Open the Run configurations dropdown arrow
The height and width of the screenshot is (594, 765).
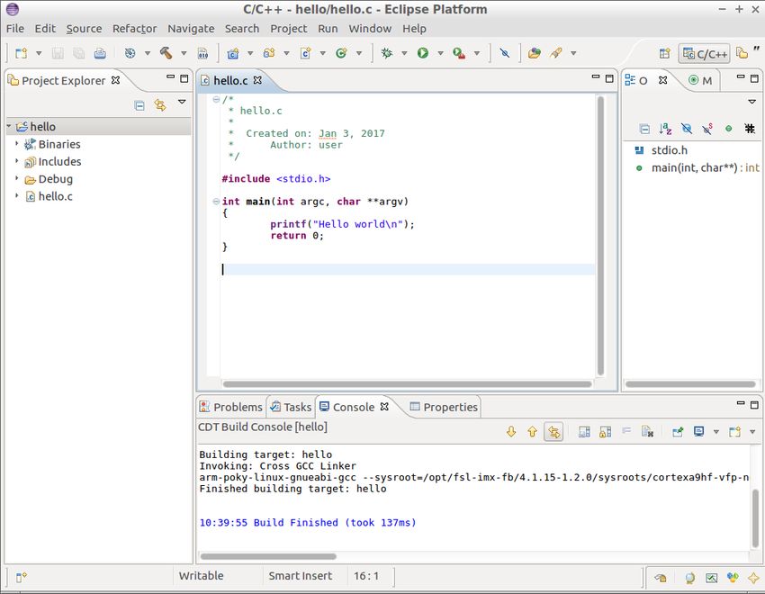coord(441,53)
